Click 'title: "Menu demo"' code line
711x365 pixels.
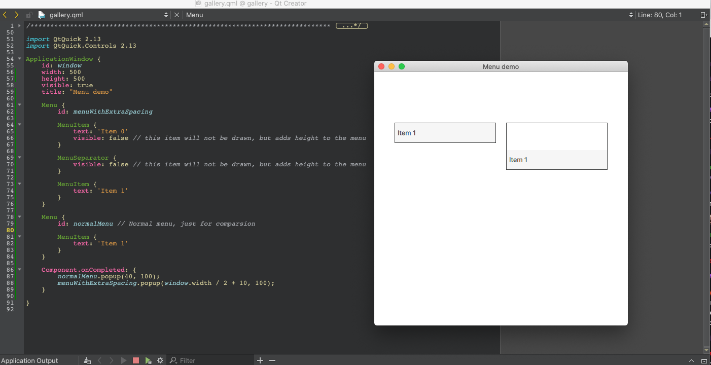[x=77, y=92]
